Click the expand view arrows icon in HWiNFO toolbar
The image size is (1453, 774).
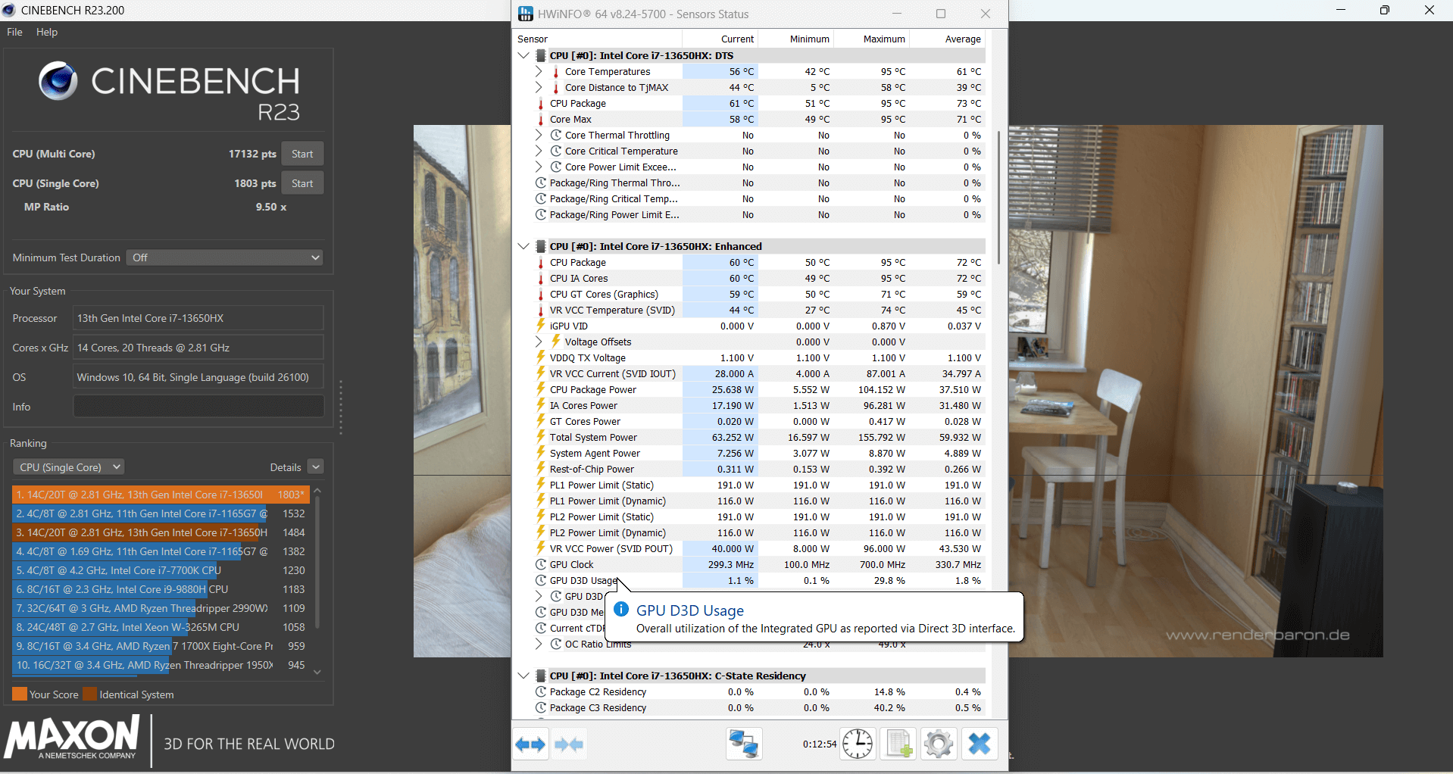coord(530,744)
